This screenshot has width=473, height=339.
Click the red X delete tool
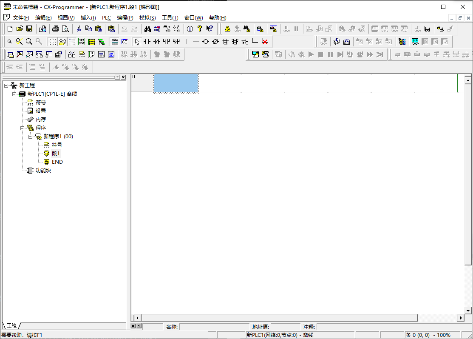pyautogui.click(x=265, y=42)
